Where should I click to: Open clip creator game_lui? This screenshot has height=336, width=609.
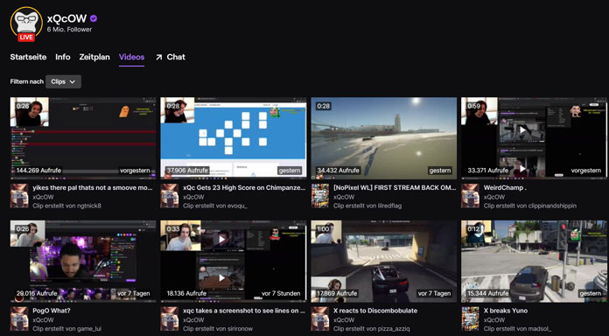tap(88, 329)
